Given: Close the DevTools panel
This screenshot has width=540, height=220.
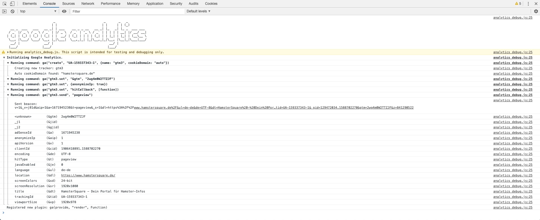Looking at the screenshot, I should pyautogui.click(x=536, y=4).
